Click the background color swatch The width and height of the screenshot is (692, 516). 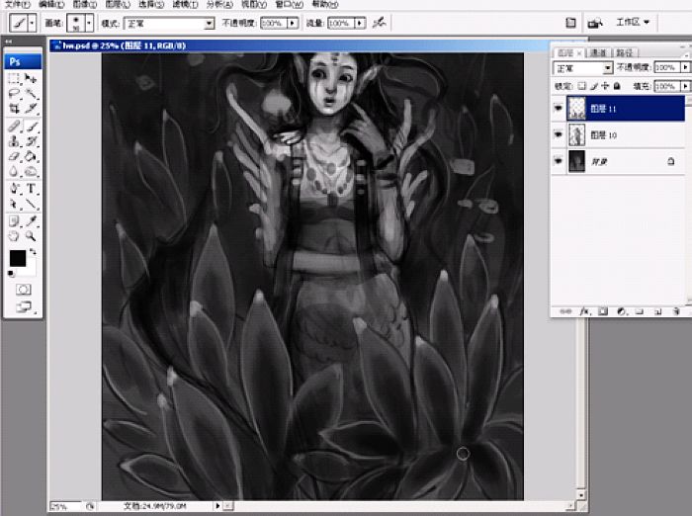coord(31,269)
